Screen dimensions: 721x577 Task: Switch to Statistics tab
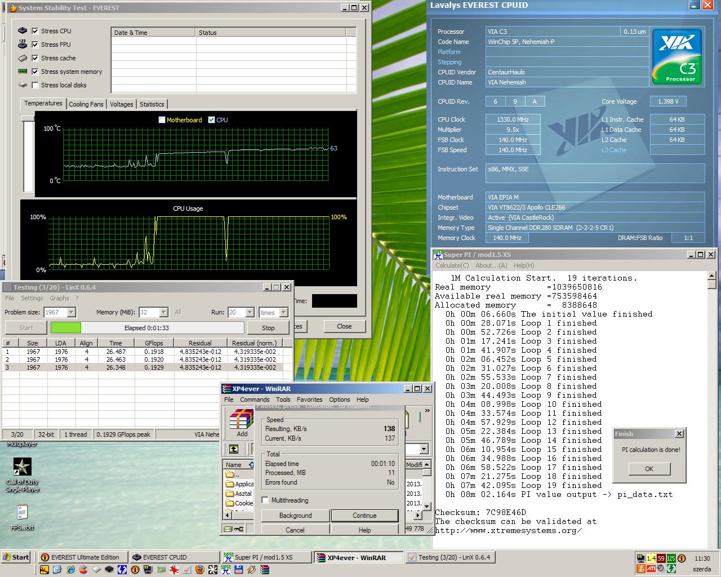click(x=152, y=104)
